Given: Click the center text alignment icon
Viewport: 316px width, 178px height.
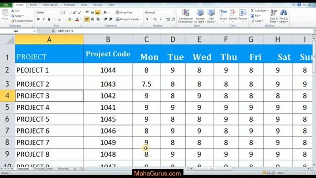Looking at the screenshot, I should click(x=92, y=19).
